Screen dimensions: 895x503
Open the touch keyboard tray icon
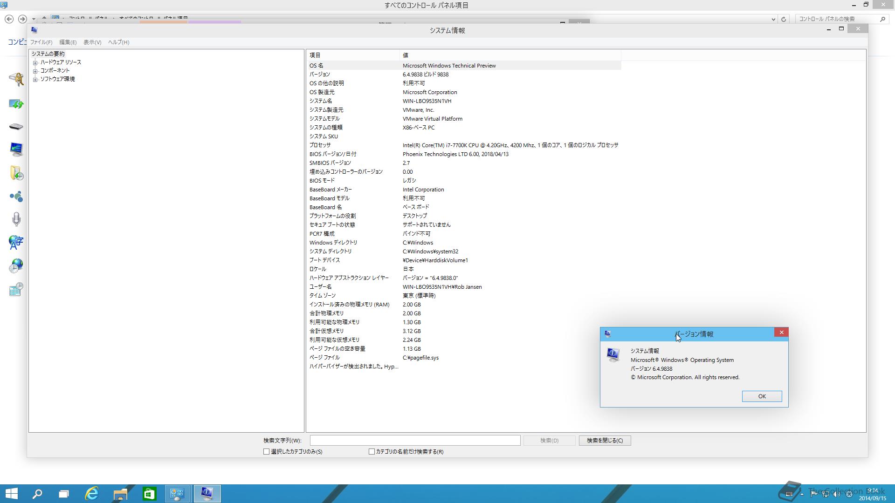tap(789, 494)
